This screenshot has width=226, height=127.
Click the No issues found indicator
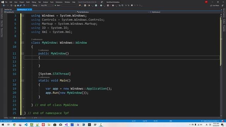pyautogui.click(x=19, y=118)
